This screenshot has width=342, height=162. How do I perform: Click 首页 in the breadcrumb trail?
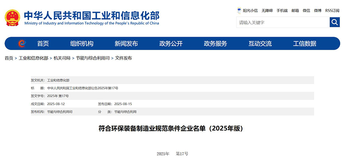[9, 58]
